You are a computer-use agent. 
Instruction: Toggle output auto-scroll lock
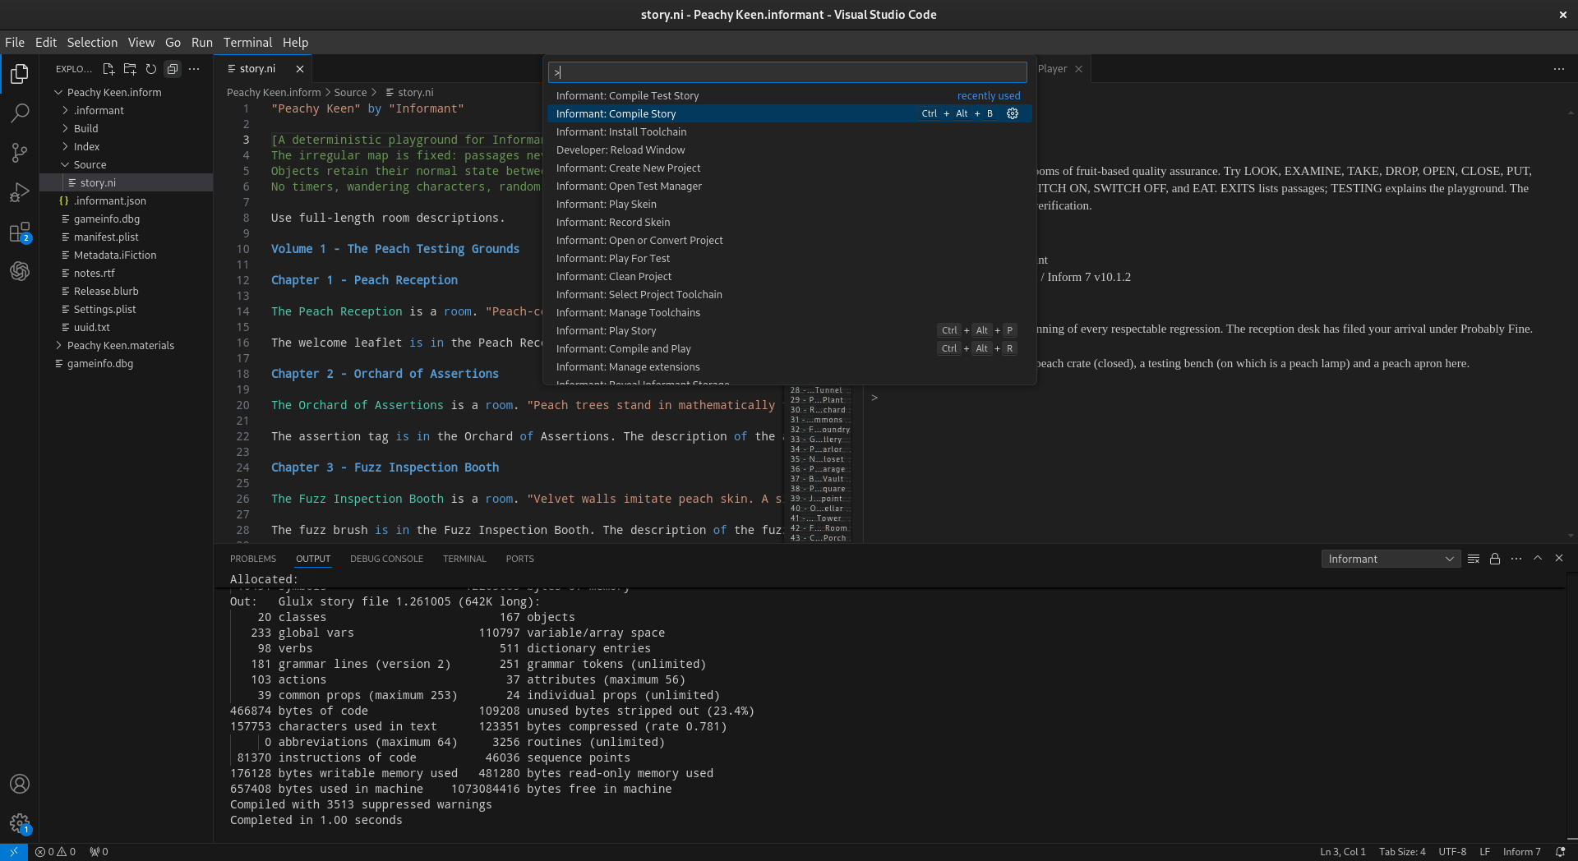[x=1495, y=559]
